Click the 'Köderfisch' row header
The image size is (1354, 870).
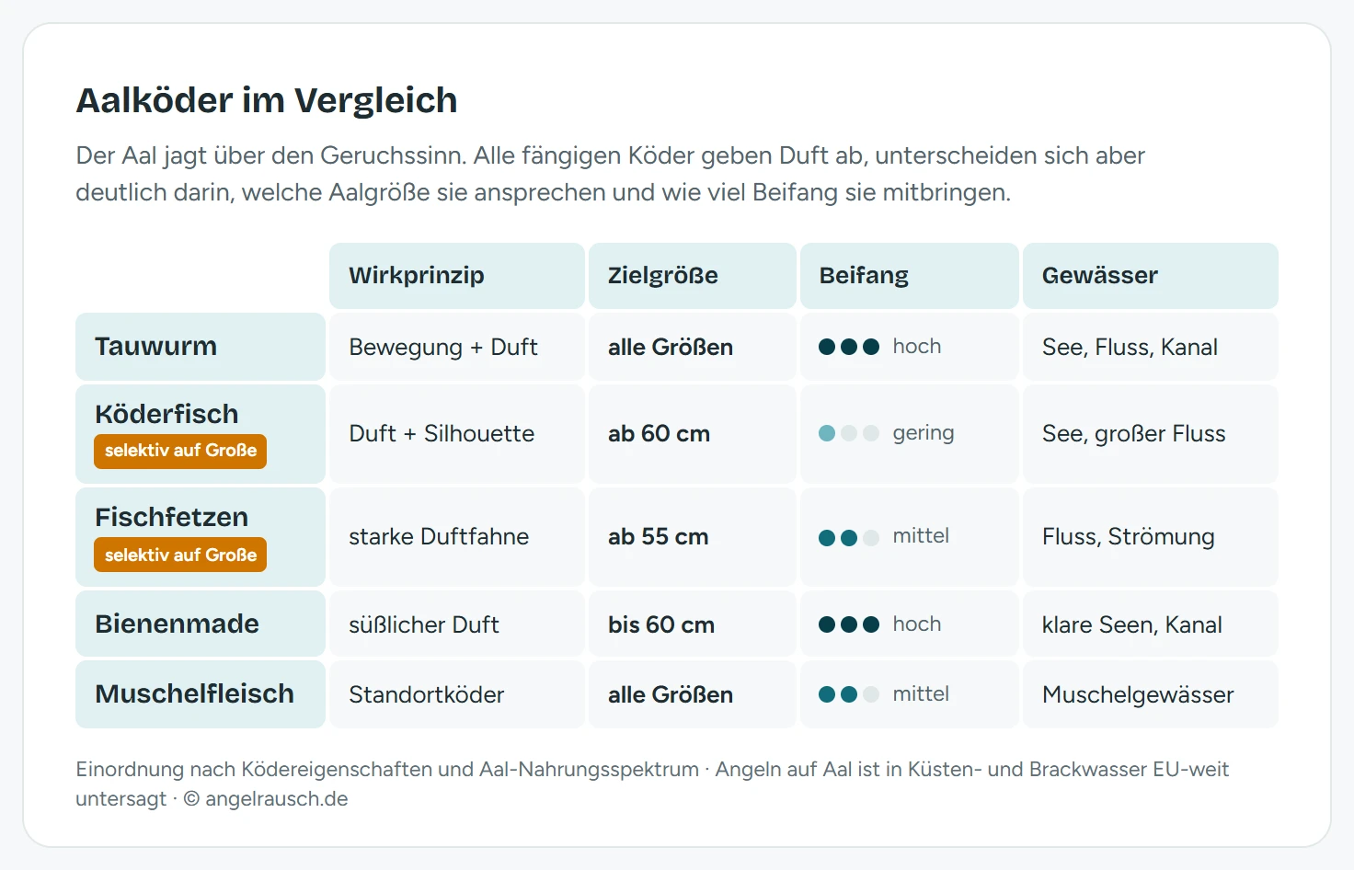point(201,434)
